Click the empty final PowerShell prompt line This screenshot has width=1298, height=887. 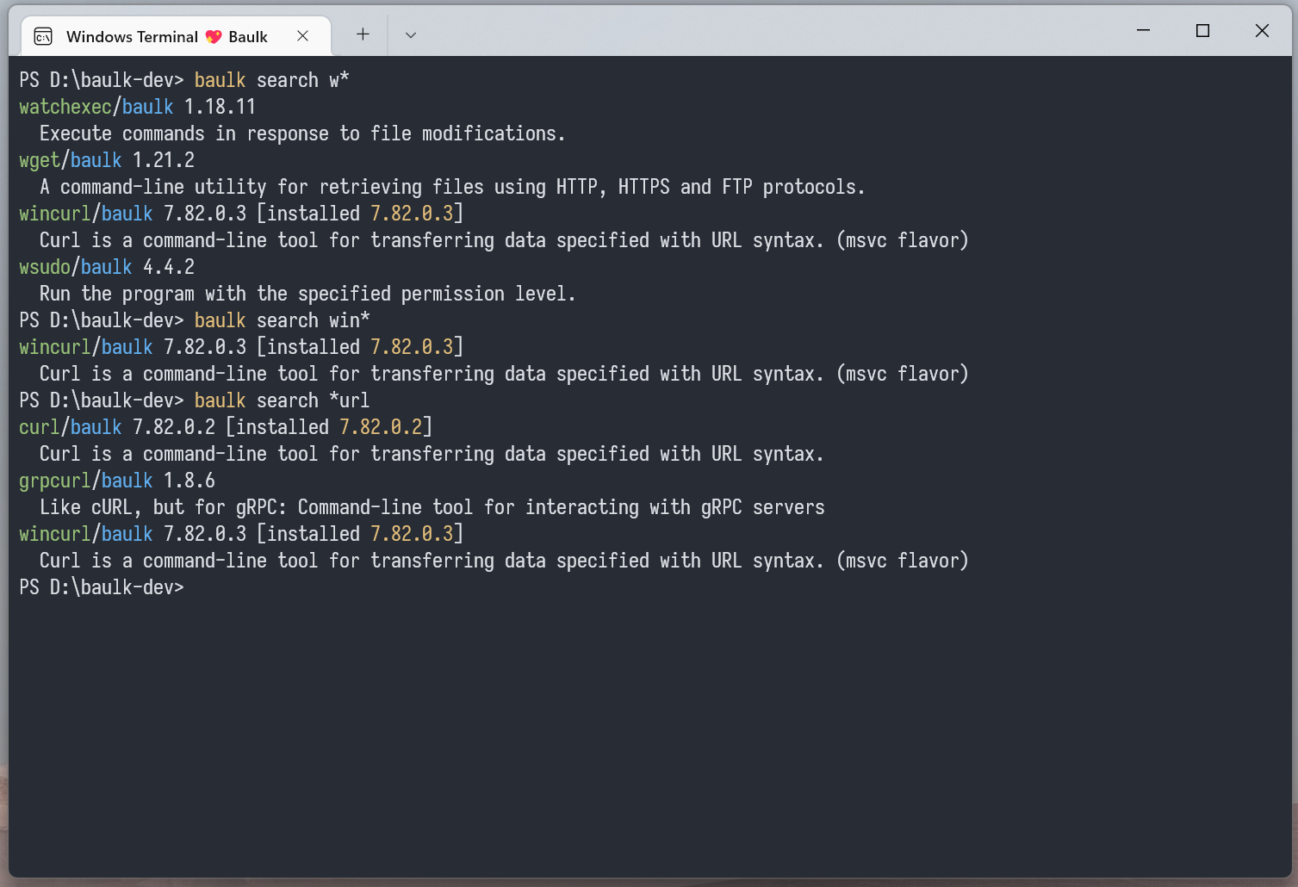click(x=102, y=587)
